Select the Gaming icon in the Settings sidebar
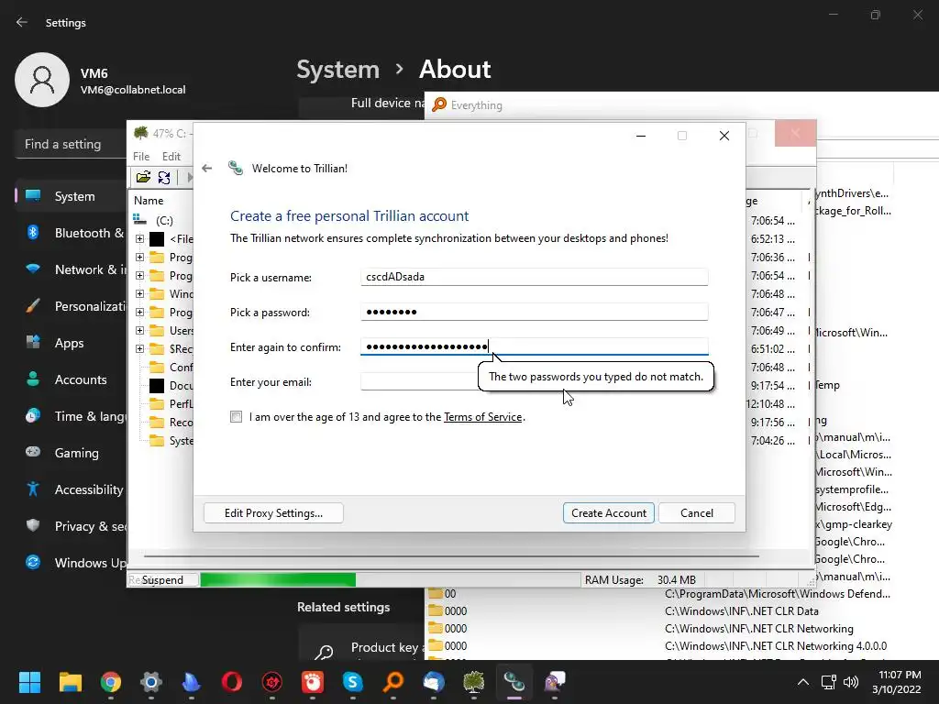939x704 pixels. pos(33,452)
